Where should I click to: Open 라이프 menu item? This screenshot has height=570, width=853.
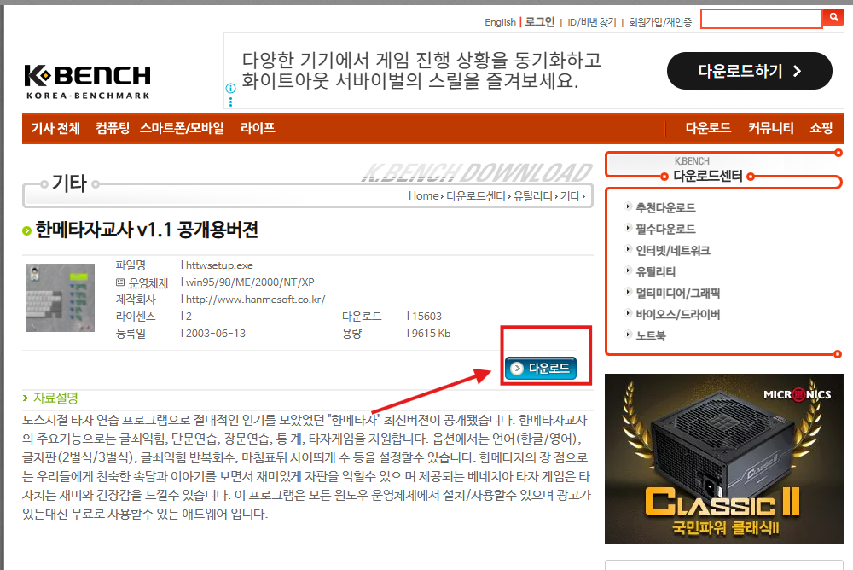coord(258,129)
